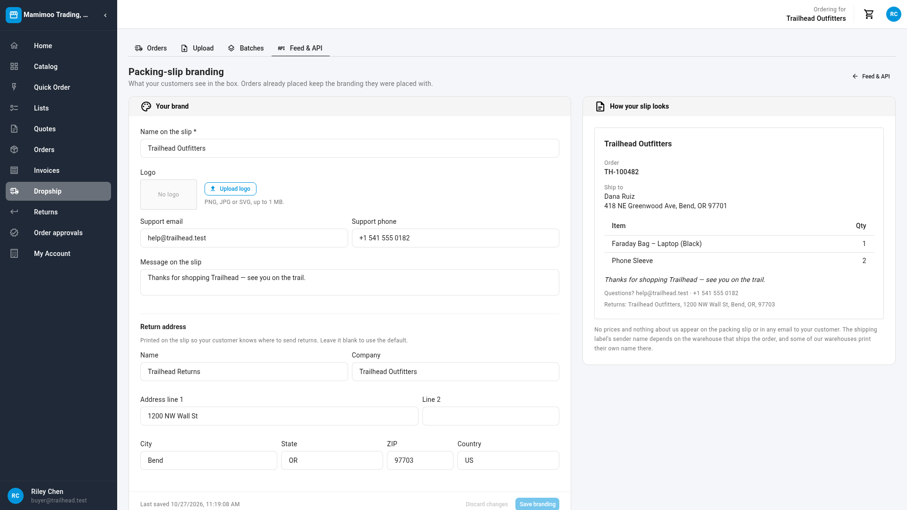Select the Feed & API tab
The width and height of the screenshot is (907, 510).
click(x=300, y=48)
